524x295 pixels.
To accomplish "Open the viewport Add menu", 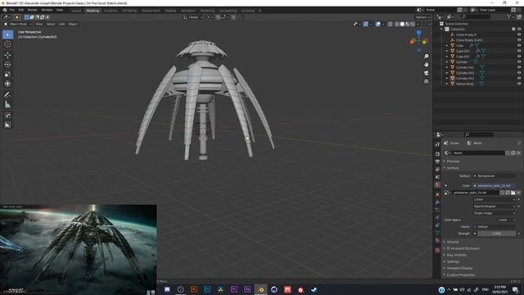I will [62, 24].
